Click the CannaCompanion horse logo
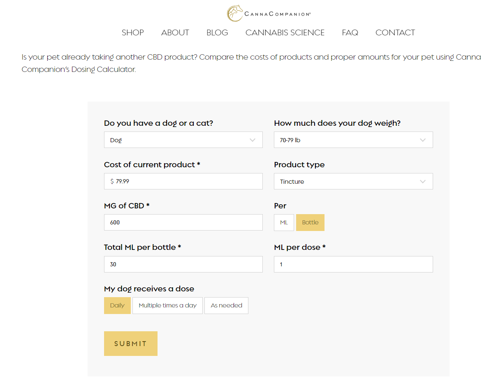Viewport: 503px width, 381px height. 235,13
